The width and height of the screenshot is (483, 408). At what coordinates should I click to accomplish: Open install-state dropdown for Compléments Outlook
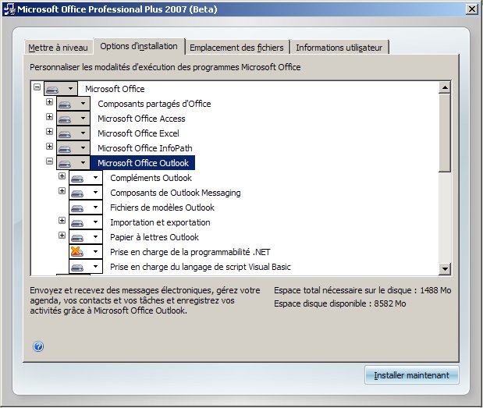click(86, 178)
